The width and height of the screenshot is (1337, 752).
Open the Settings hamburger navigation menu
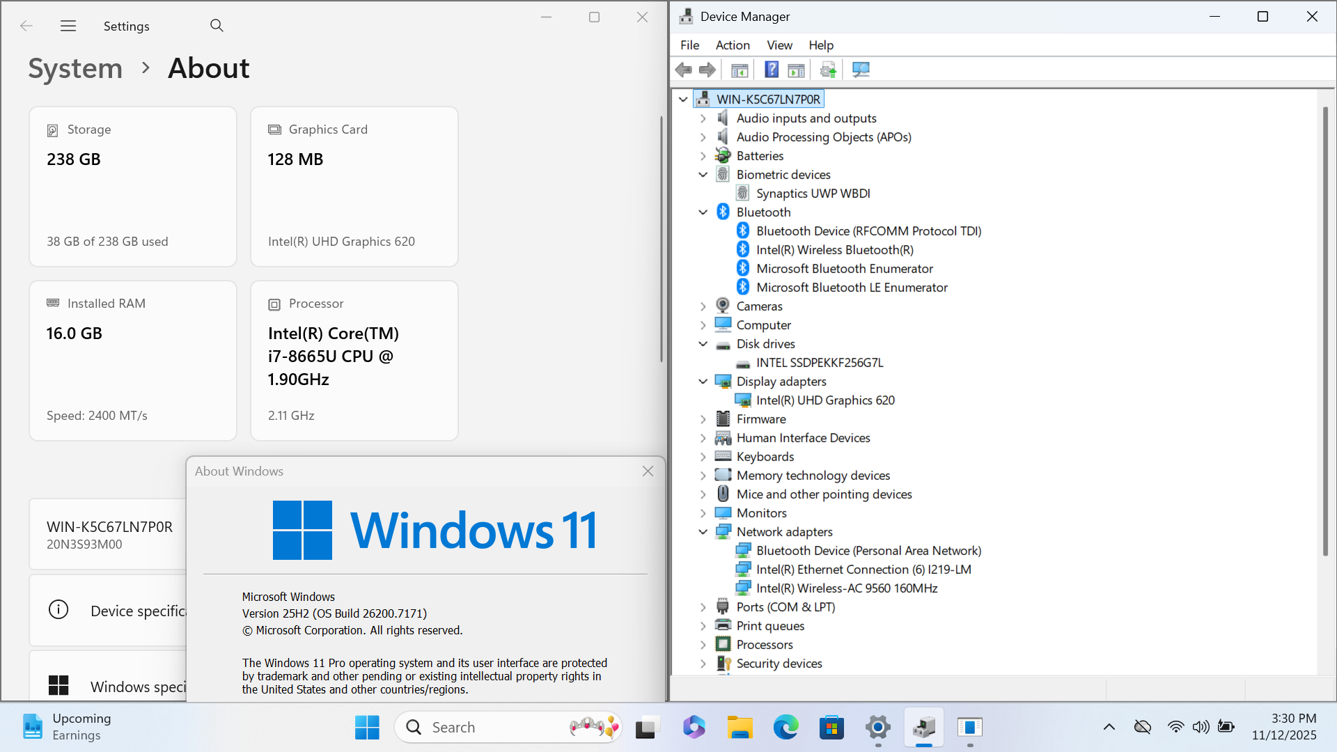coord(68,26)
